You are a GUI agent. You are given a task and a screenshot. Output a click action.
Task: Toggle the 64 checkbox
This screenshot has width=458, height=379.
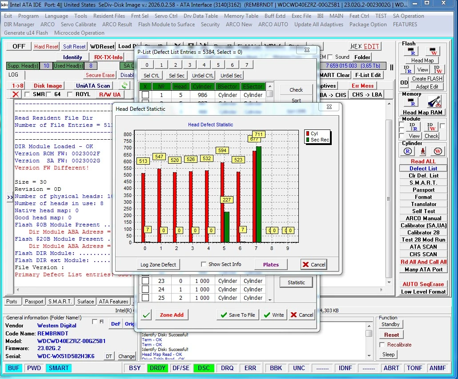[x=49, y=94]
